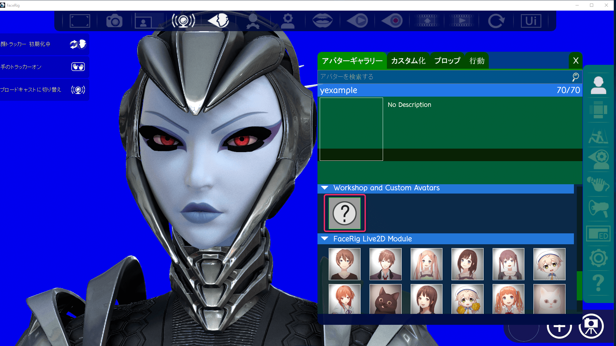Click the eye record icon in toolbar

[392, 21]
